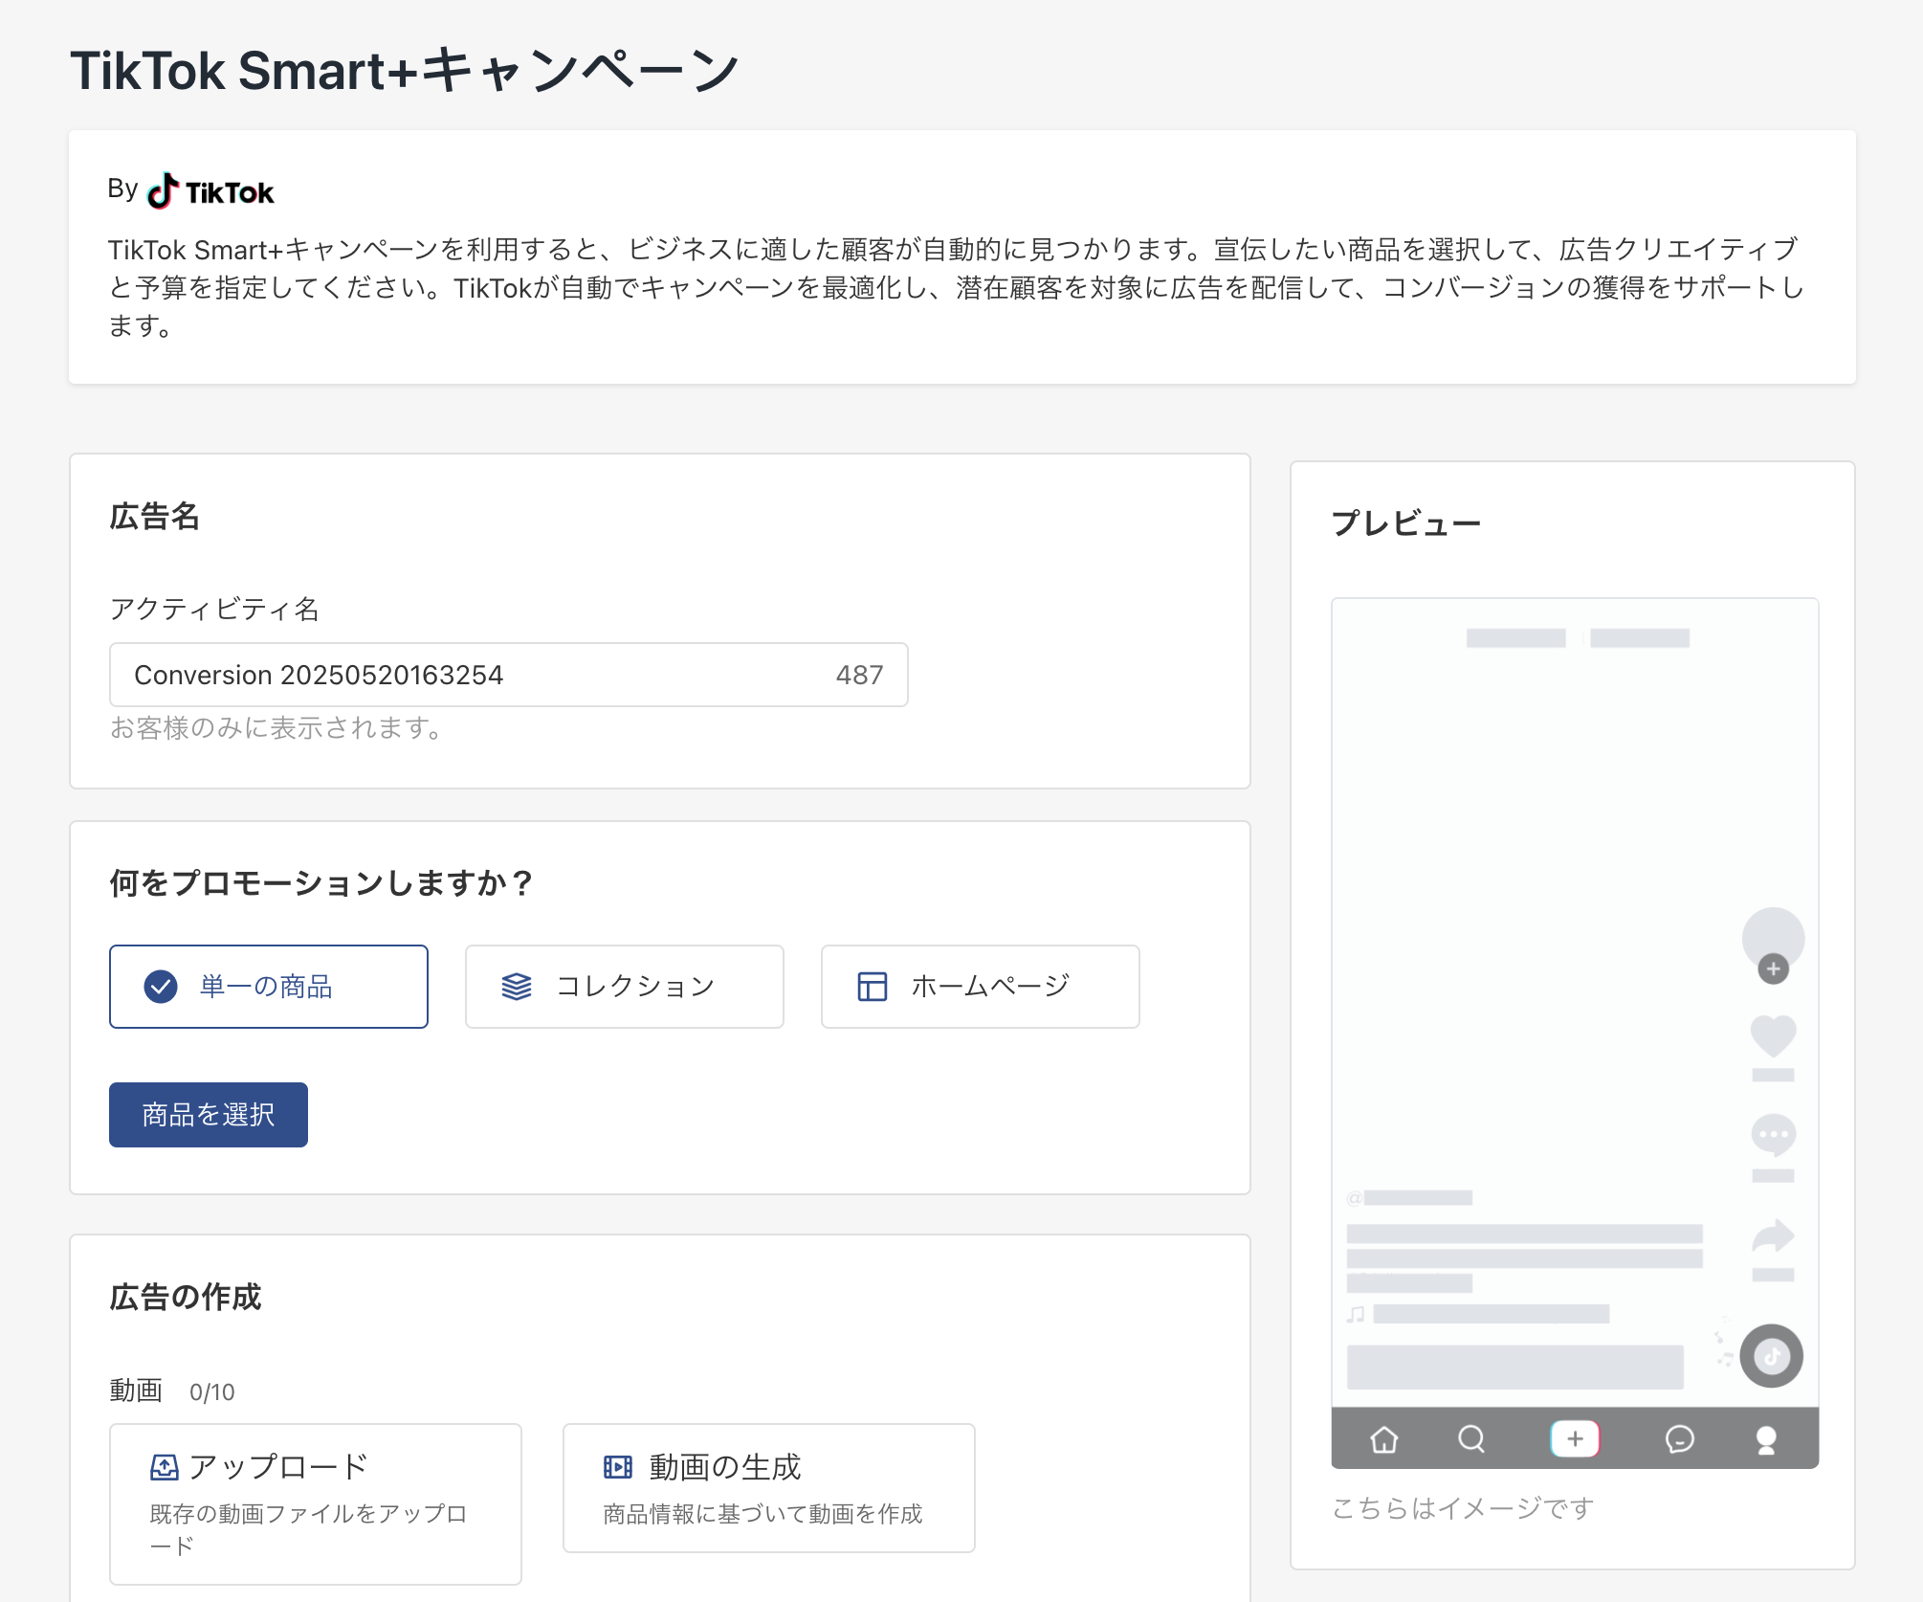This screenshot has width=1923, height=1602.
Task: Click the search magnifier icon in preview navbar
Action: click(1471, 1438)
